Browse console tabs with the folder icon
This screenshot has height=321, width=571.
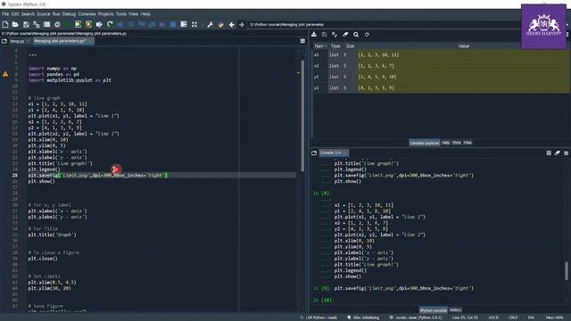coord(314,152)
